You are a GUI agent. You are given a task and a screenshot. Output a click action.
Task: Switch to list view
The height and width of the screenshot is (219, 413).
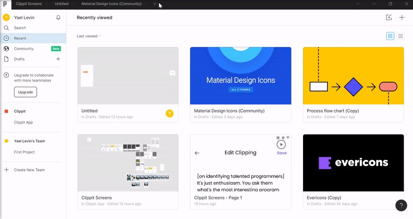(401, 36)
